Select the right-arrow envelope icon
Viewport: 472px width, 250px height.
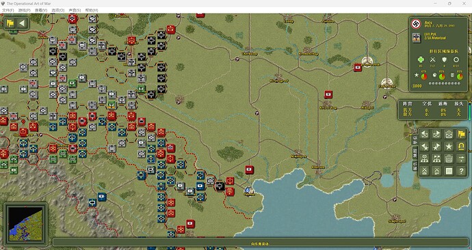tap(436, 135)
